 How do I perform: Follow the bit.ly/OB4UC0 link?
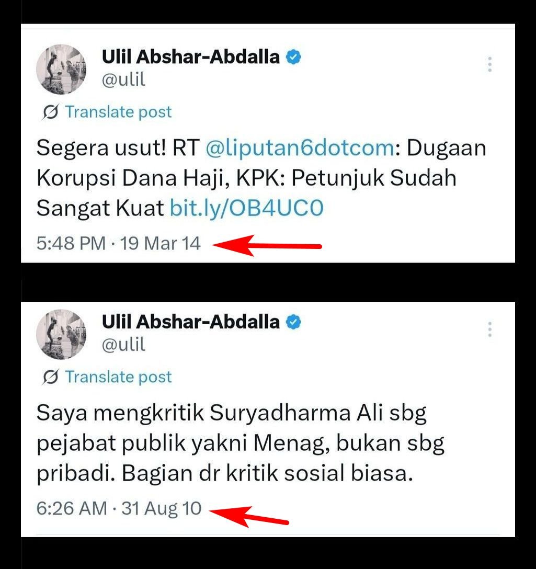click(x=246, y=208)
